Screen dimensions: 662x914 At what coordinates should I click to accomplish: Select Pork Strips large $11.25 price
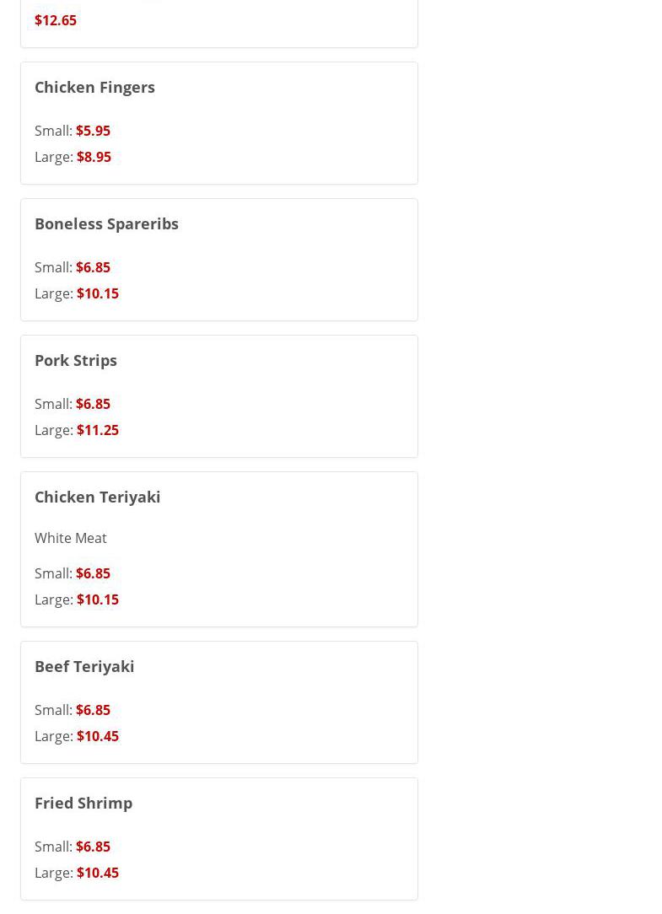[97, 430]
